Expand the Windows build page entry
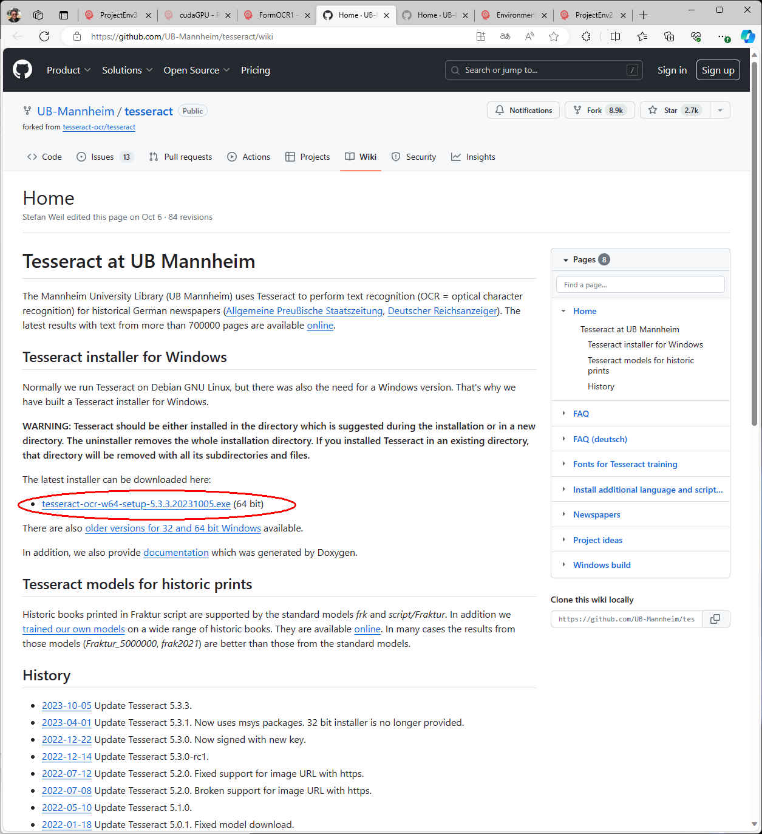Screen dimensions: 762x834 click(x=563, y=565)
